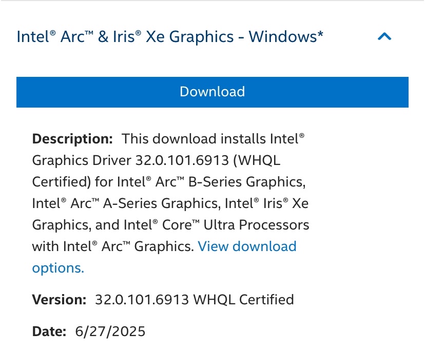
Task: Click the 6/27/2025 date value
Action: pyautogui.click(x=109, y=331)
